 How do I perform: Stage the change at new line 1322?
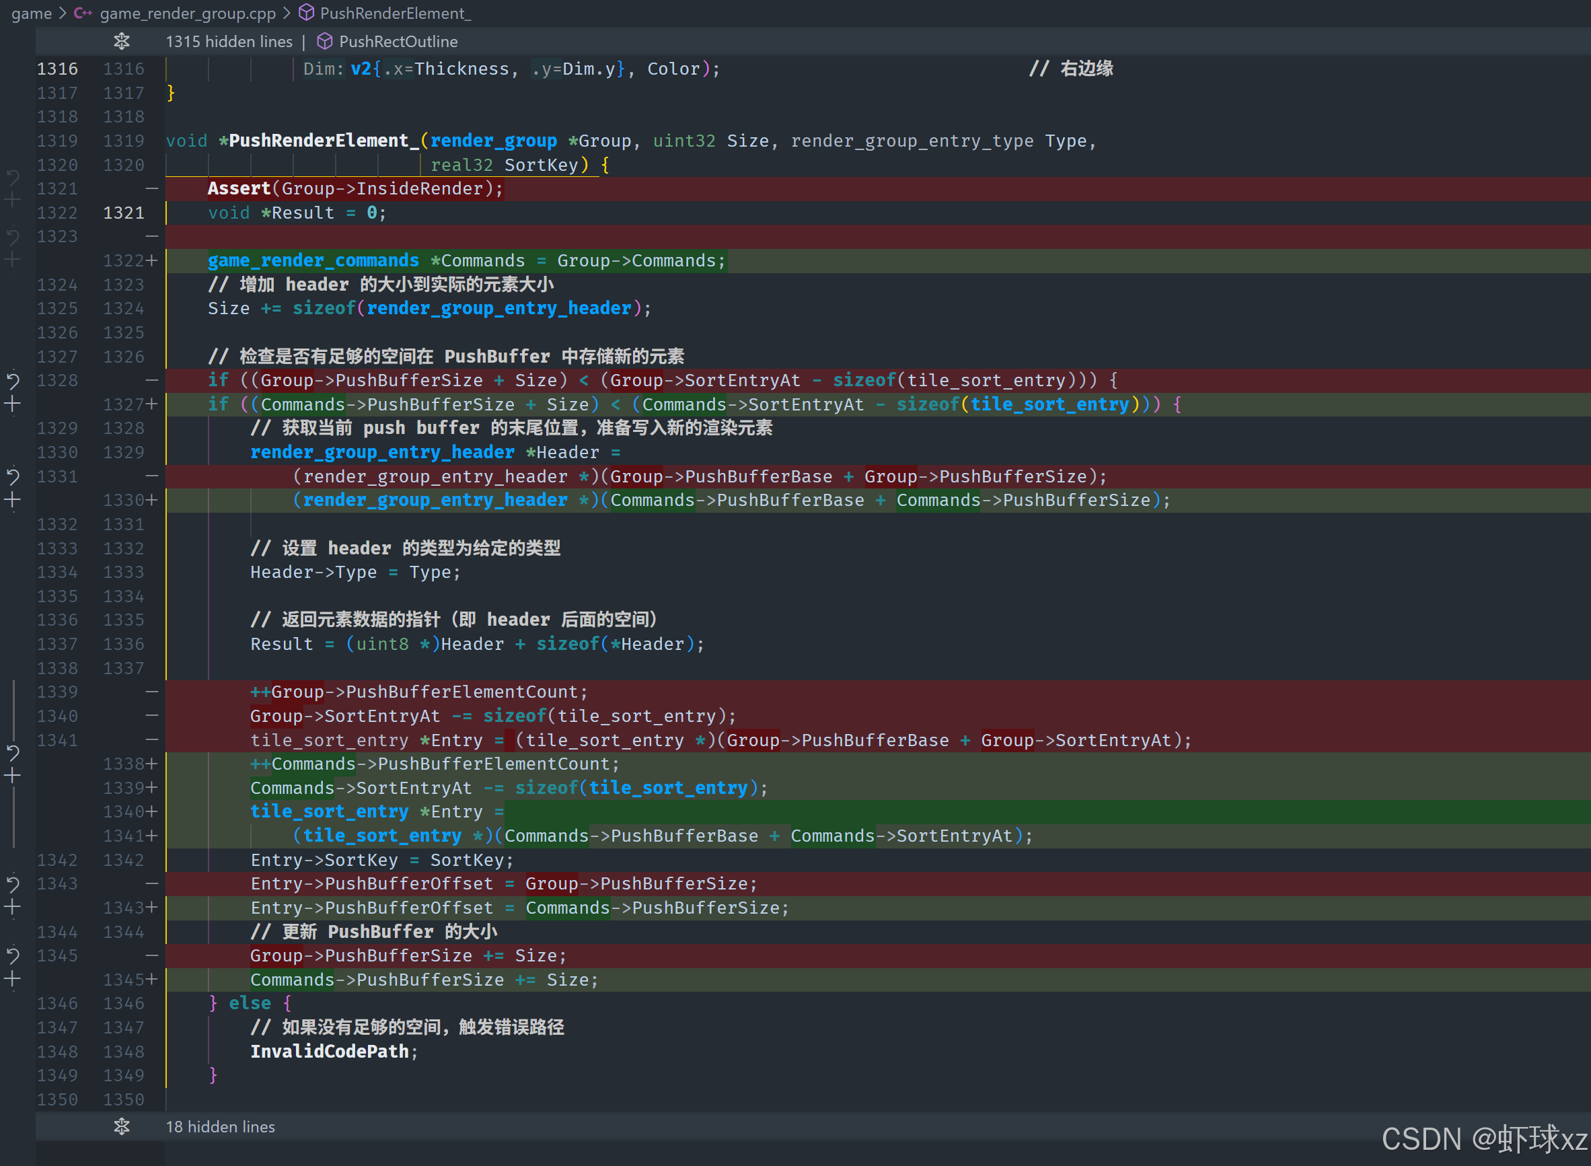pyautogui.click(x=13, y=260)
